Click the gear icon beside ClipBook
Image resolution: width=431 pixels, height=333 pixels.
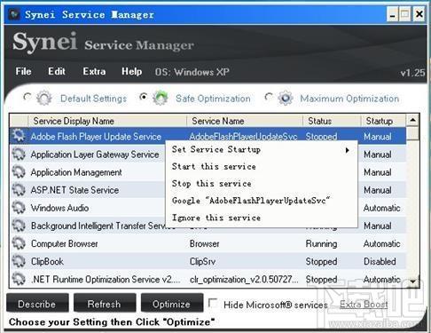point(19,261)
